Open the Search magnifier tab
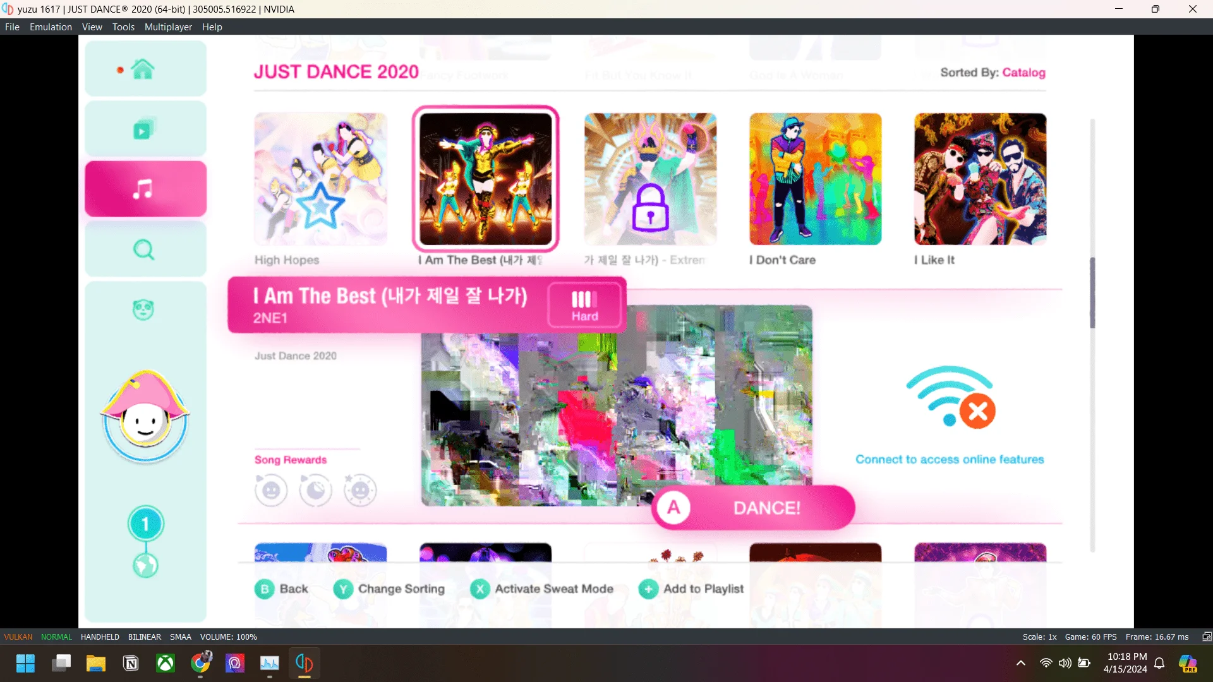 coord(145,249)
